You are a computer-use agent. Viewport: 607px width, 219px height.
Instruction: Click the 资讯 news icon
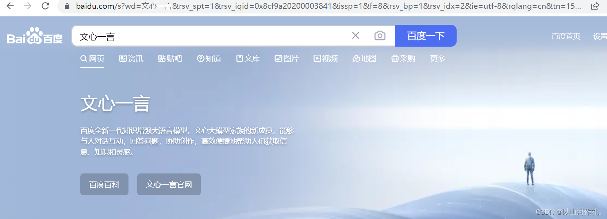coord(123,58)
